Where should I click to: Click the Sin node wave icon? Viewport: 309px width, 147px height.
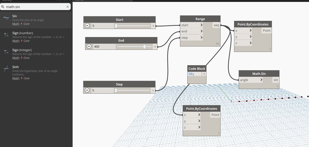pyautogui.click(x=6, y=18)
